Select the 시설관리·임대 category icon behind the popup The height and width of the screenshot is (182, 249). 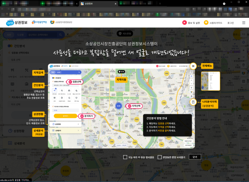pos(26,84)
